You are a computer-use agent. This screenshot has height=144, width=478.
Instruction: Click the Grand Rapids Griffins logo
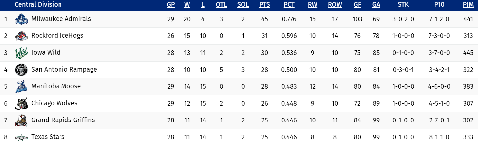[20, 120]
